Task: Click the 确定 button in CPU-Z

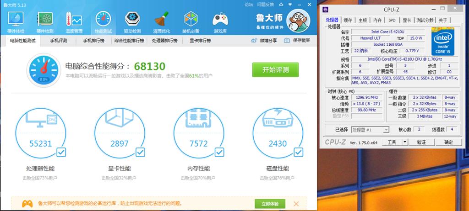Action: [449, 142]
